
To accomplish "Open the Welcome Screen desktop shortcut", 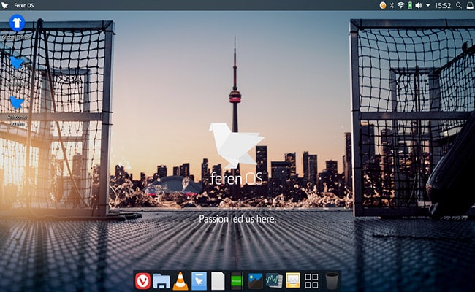I will (15, 104).
